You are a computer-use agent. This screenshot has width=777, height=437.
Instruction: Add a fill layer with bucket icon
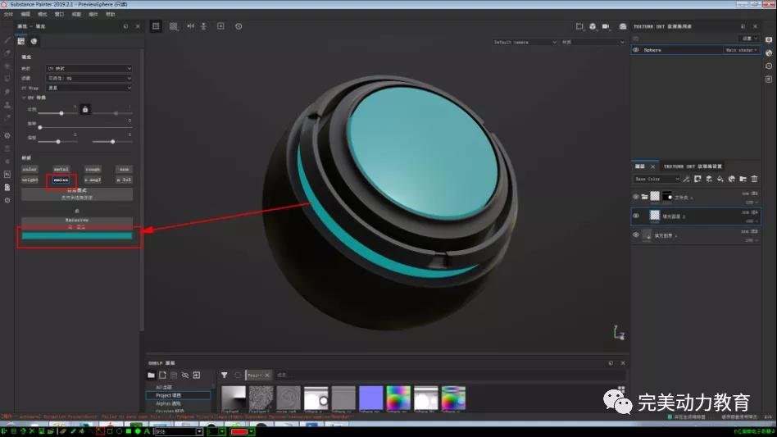[x=720, y=179]
